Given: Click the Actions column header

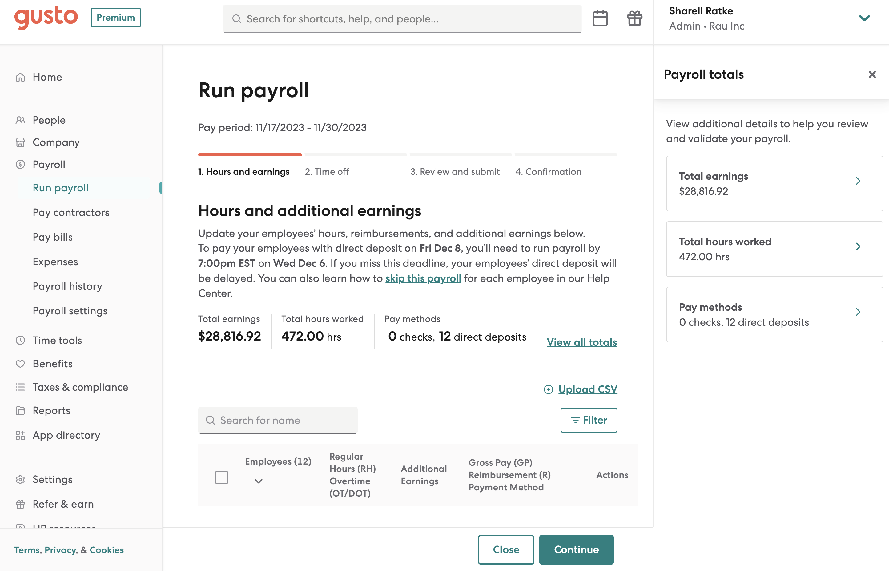Looking at the screenshot, I should [612, 475].
